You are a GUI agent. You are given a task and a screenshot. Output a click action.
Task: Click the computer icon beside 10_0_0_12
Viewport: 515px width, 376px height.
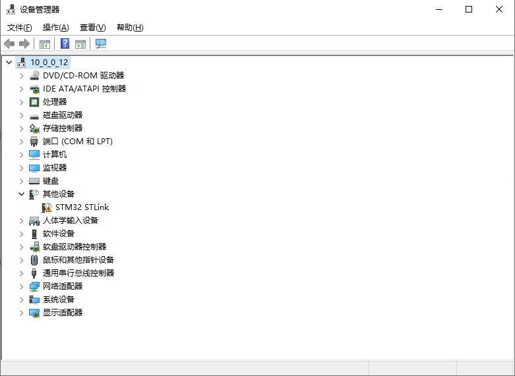click(x=21, y=63)
